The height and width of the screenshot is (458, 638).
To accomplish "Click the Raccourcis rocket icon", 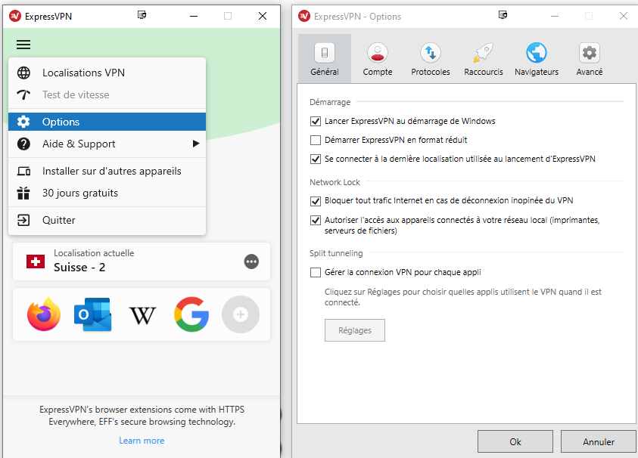I will pyautogui.click(x=484, y=52).
